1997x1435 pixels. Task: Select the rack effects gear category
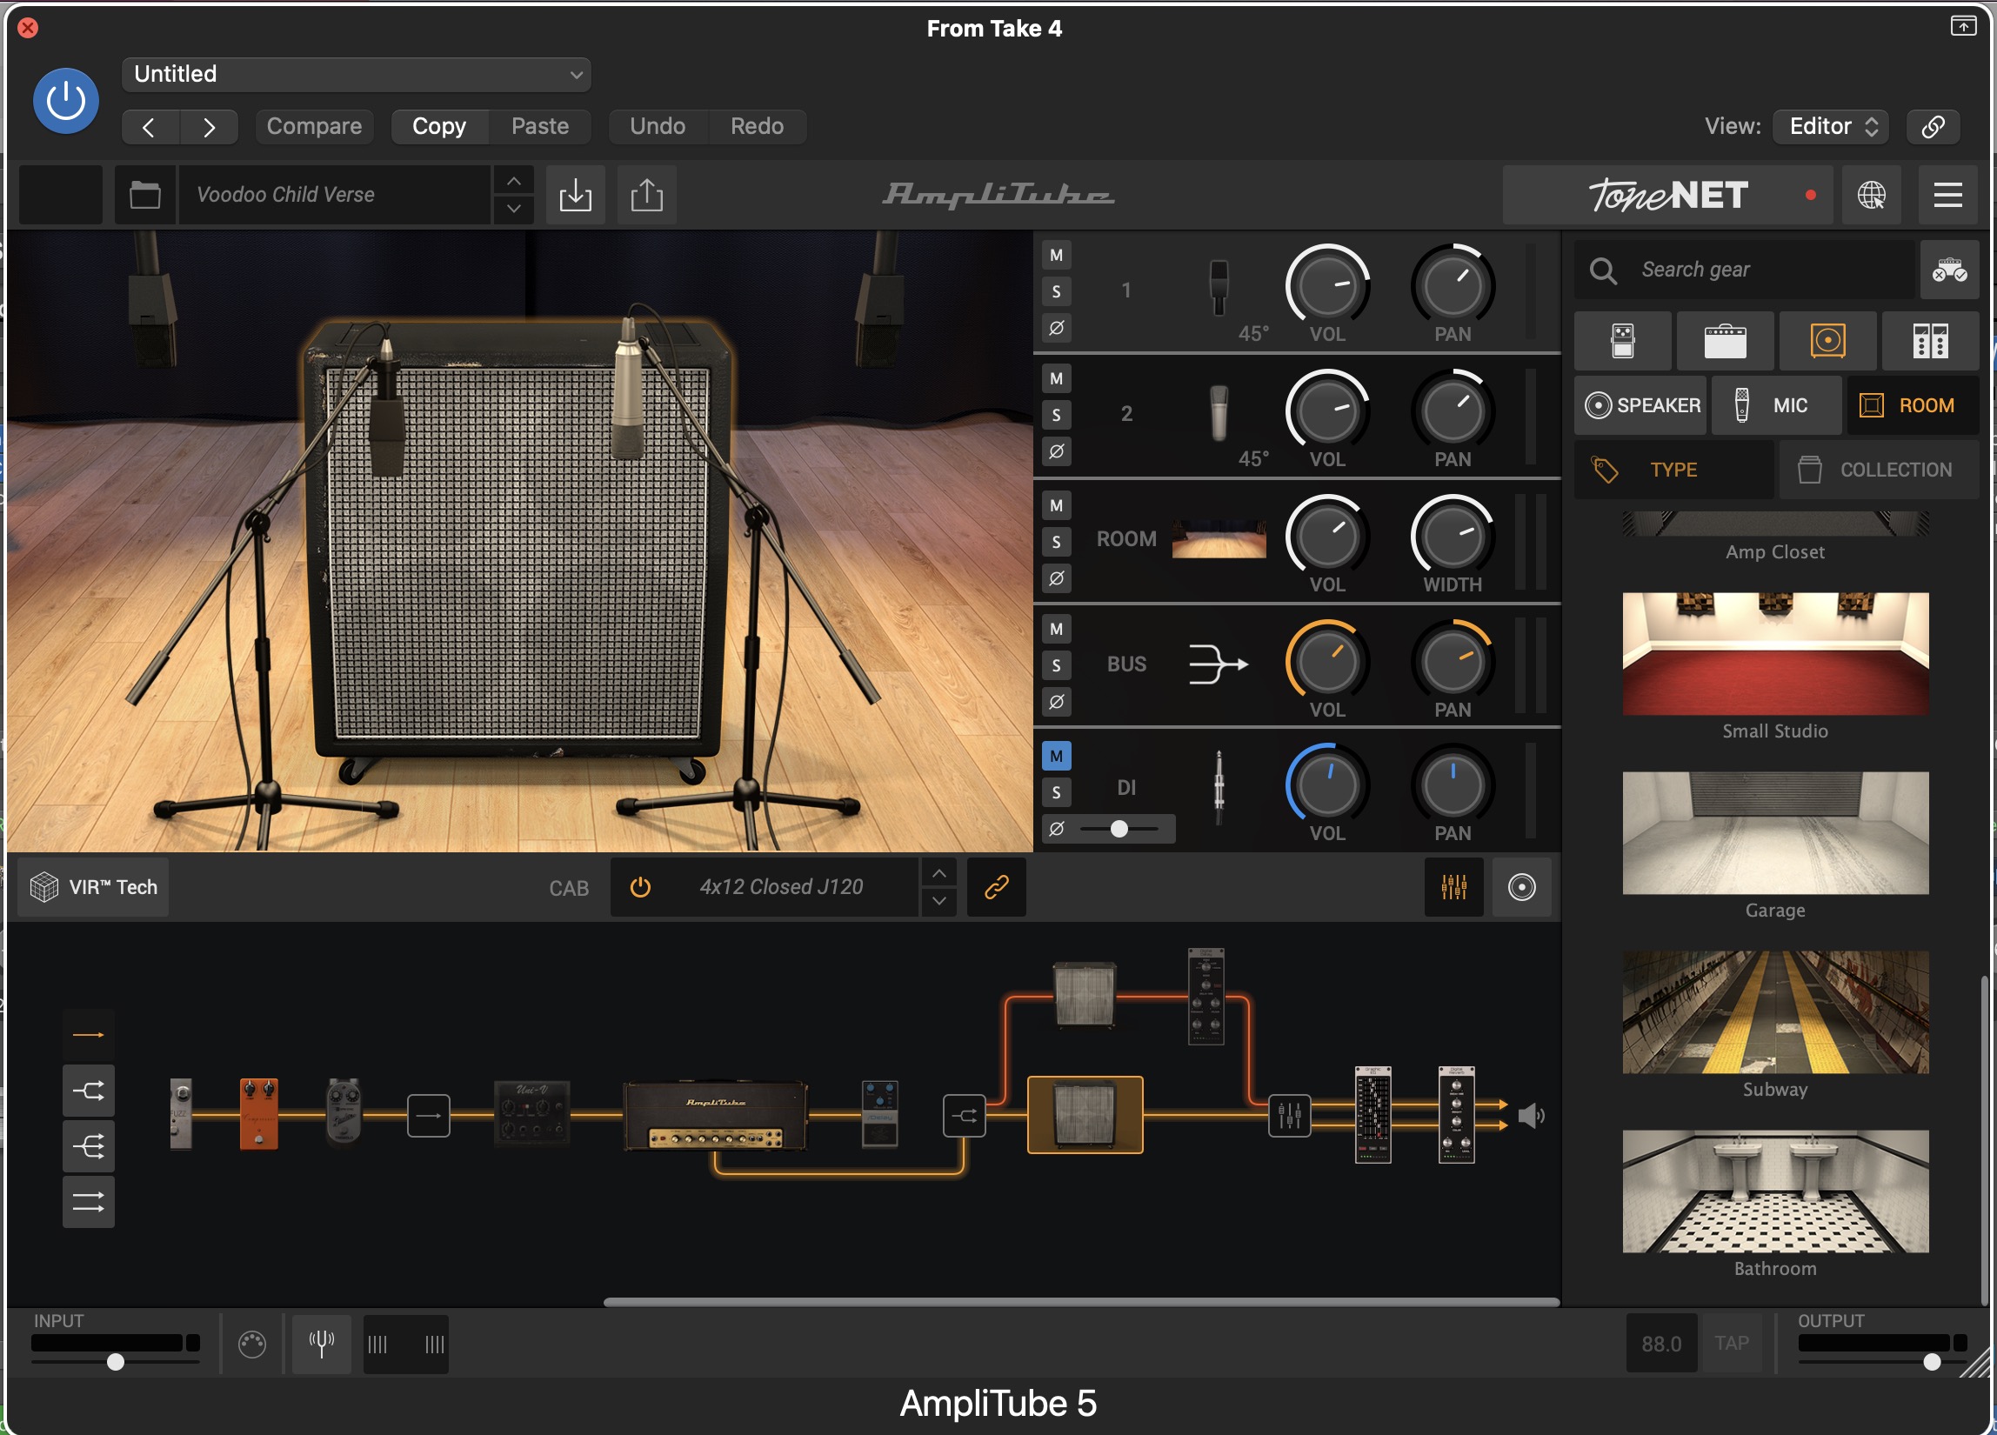coord(1930,341)
